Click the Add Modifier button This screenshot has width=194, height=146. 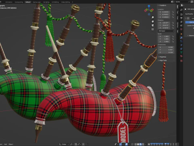pos(190,14)
